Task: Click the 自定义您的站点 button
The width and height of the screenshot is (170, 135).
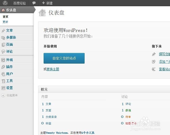Action: pos(64,58)
